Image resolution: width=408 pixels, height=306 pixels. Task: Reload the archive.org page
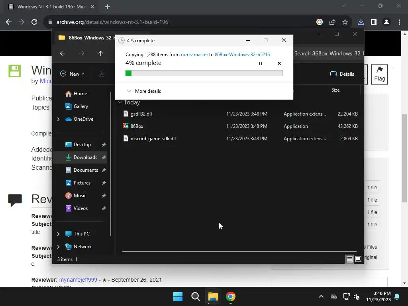click(x=34, y=22)
